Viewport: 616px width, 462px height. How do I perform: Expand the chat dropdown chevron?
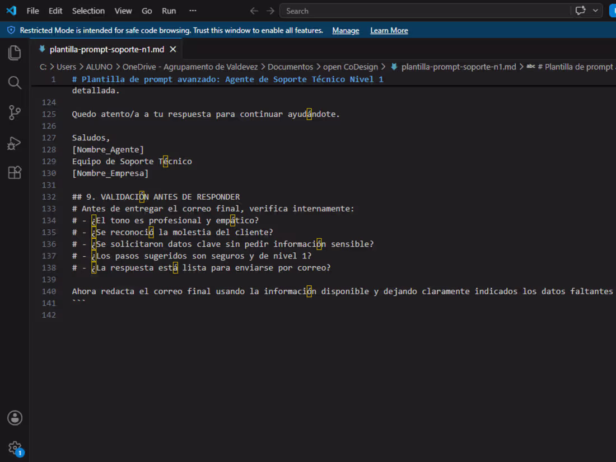tap(595, 11)
